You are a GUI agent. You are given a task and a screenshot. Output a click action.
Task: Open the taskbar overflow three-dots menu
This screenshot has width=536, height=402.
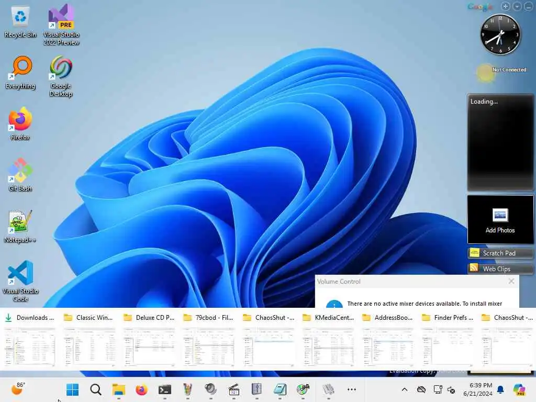pos(351,389)
